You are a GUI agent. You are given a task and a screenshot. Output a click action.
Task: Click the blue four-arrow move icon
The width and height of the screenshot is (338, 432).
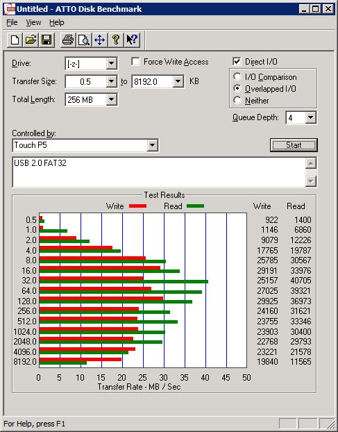(x=100, y=40)
